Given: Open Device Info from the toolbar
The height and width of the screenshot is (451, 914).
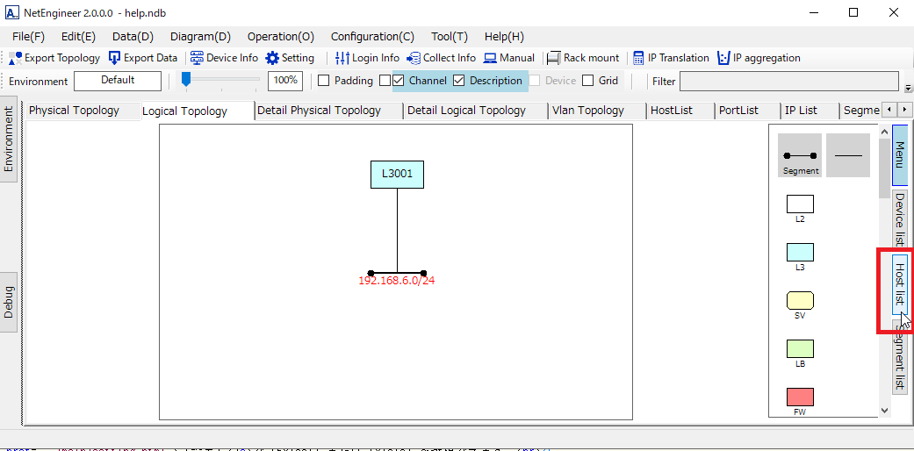Looking at the screenshot, I should (x=198, y=58).
